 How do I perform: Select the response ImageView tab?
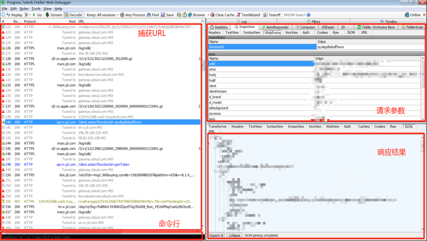(296, 126)
